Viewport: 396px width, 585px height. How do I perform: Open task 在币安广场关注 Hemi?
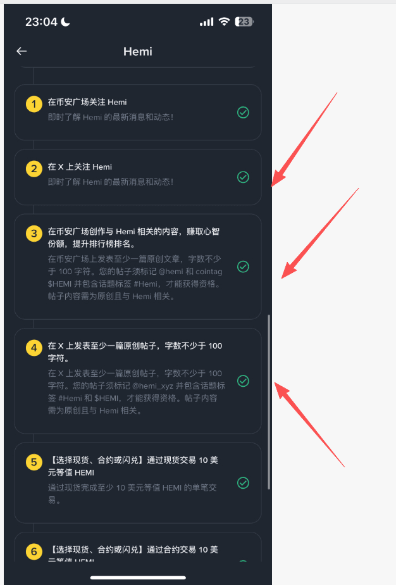138,112
